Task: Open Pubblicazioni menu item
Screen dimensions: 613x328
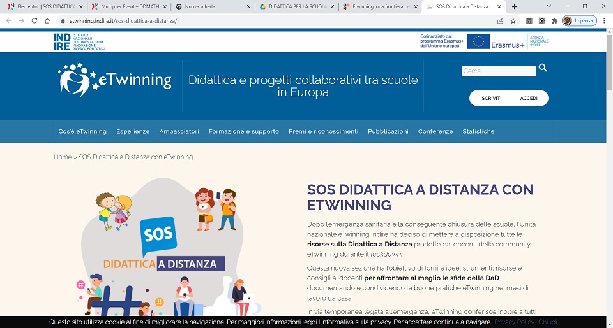Action: tap(388, 131)
